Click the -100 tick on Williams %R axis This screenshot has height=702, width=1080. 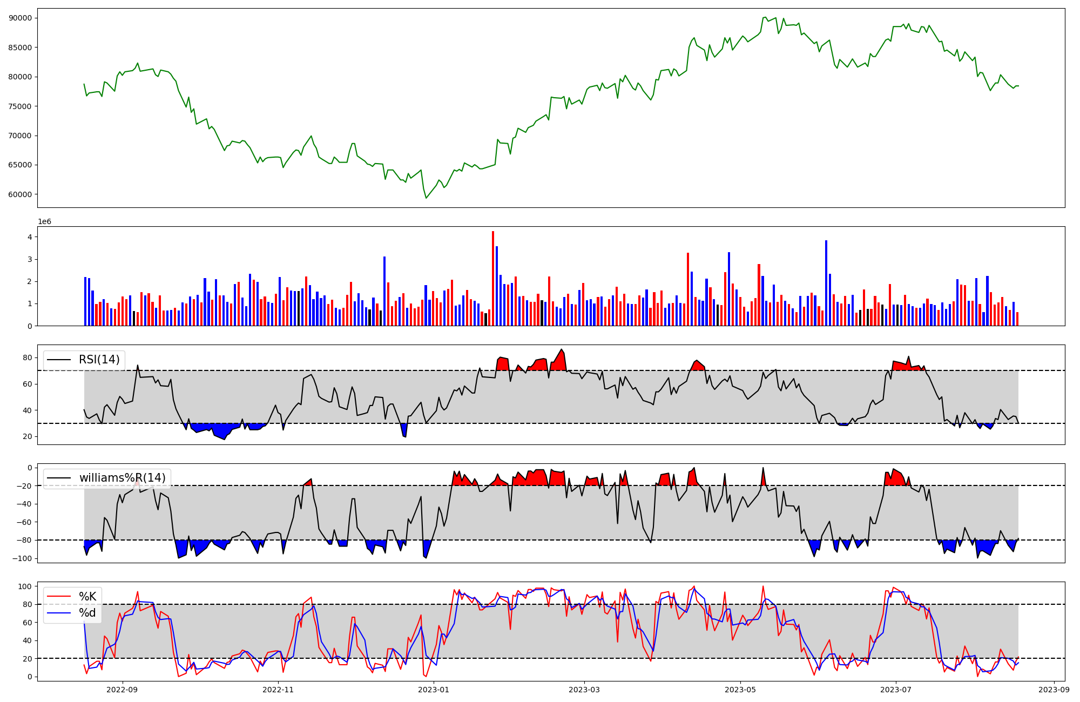click(x=23, y=558)
